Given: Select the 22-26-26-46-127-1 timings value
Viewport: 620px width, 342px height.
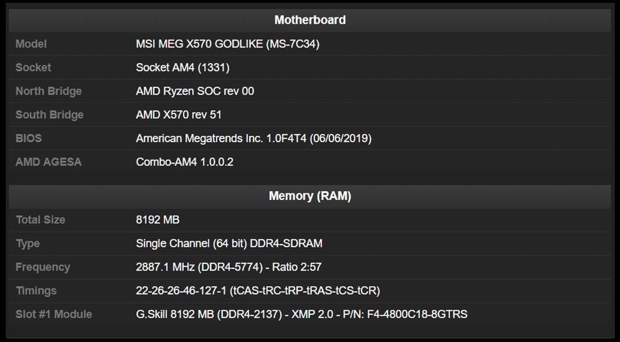Looking at the screenshot, I should (258, 291).
